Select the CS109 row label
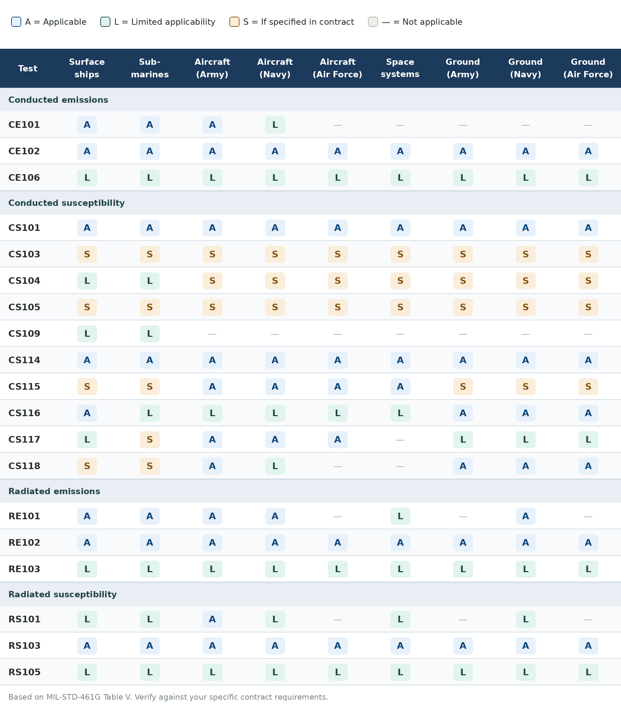Screen dimensions: 621x716 coord(24,334)
